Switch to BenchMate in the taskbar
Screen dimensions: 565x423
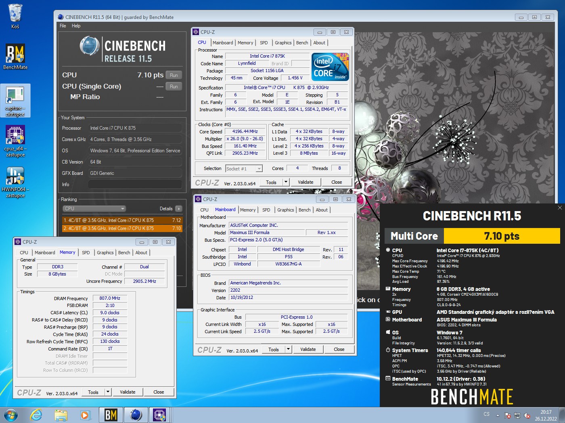[x=111, y=415]
